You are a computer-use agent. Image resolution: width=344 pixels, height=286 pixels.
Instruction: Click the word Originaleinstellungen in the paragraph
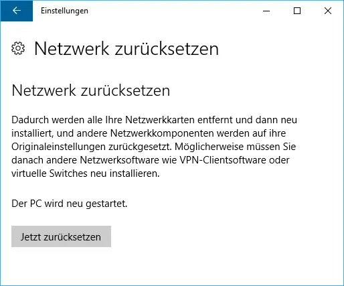(x=59, y=147)
